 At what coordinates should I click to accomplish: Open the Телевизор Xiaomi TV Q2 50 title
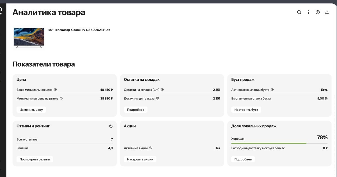click(79, 30)
